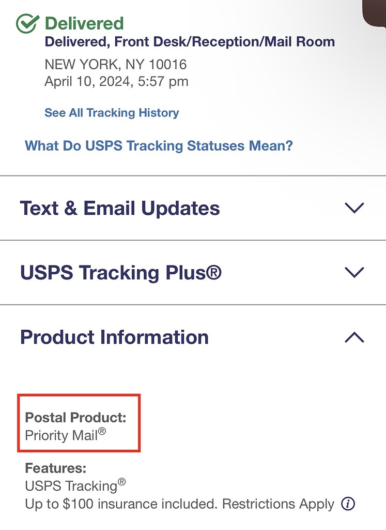386x530 pixels.
Task: Expand Text & Email Updates chevron
Action: click(x=354, y=208)
